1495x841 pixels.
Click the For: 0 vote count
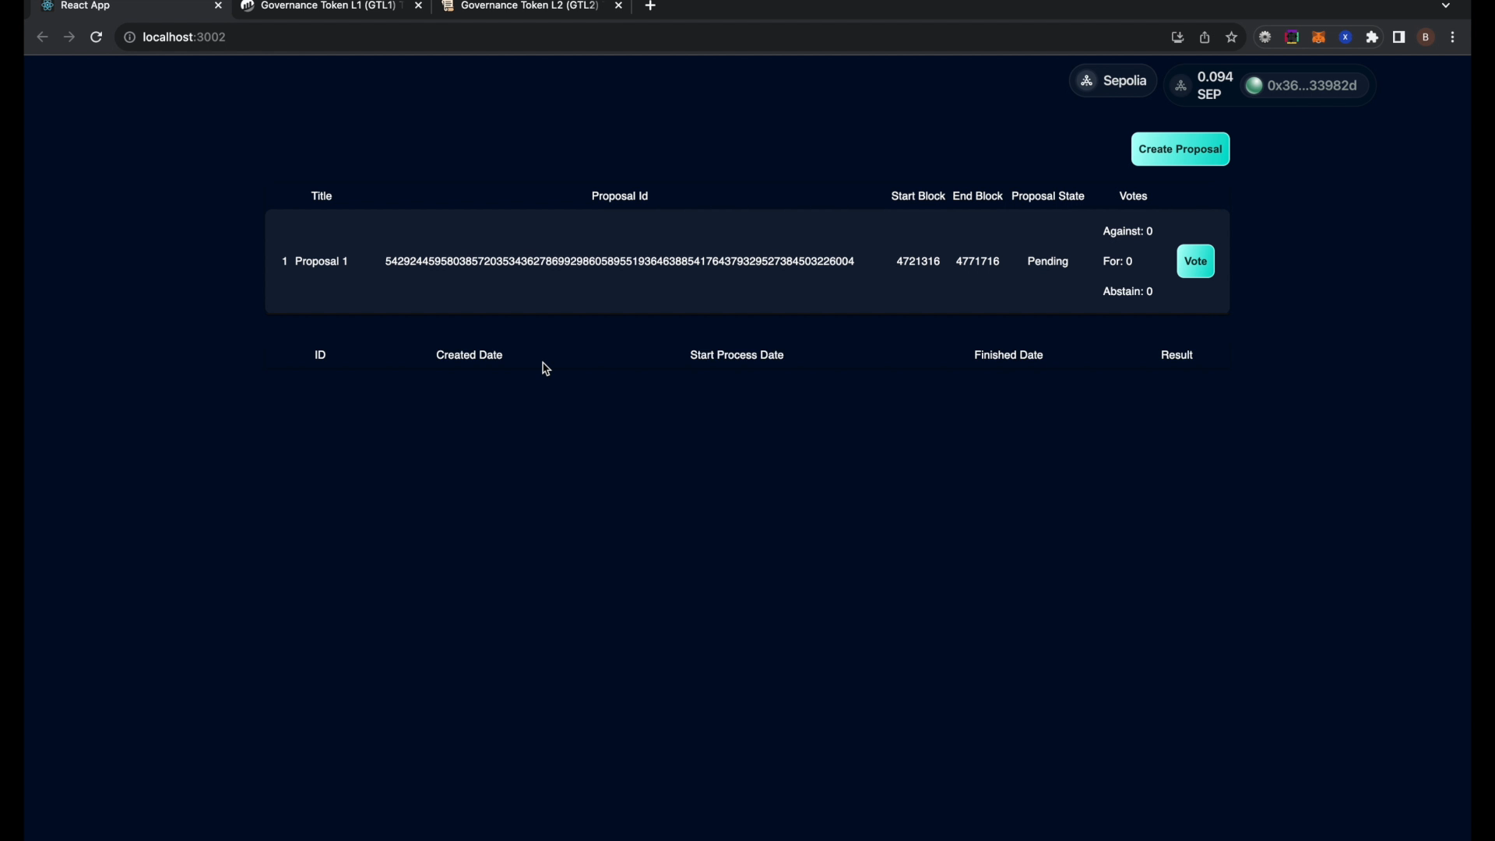[1117, 262]
